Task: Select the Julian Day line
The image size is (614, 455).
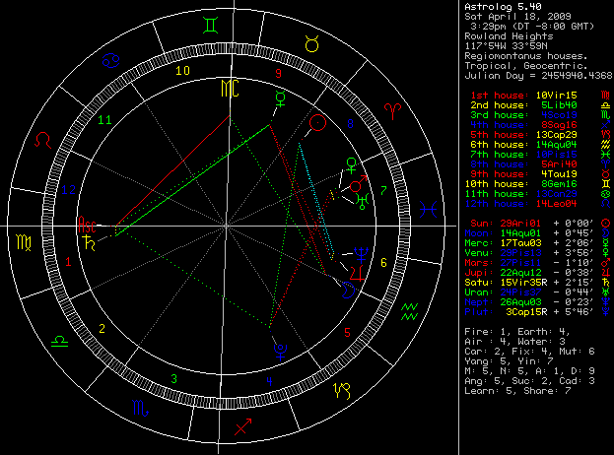Action: (x=533, y=75)
